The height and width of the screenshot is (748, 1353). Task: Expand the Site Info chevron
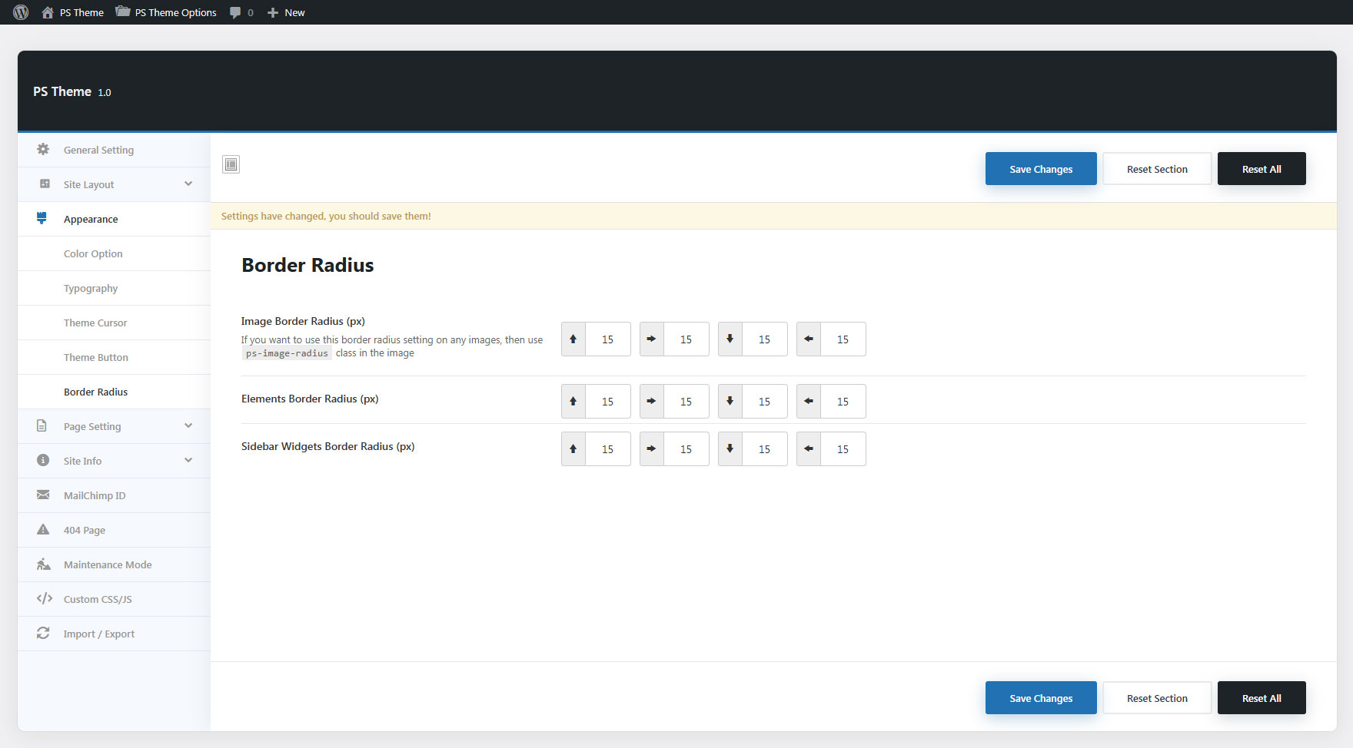[x=188, y=461]
